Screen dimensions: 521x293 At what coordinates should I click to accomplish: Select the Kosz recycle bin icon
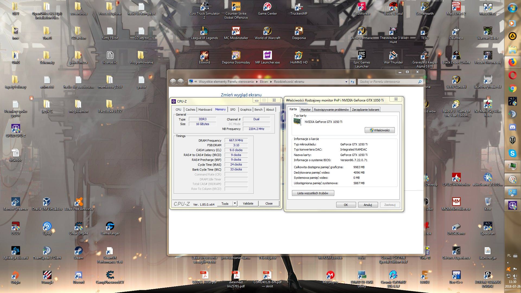click(488, 204)
